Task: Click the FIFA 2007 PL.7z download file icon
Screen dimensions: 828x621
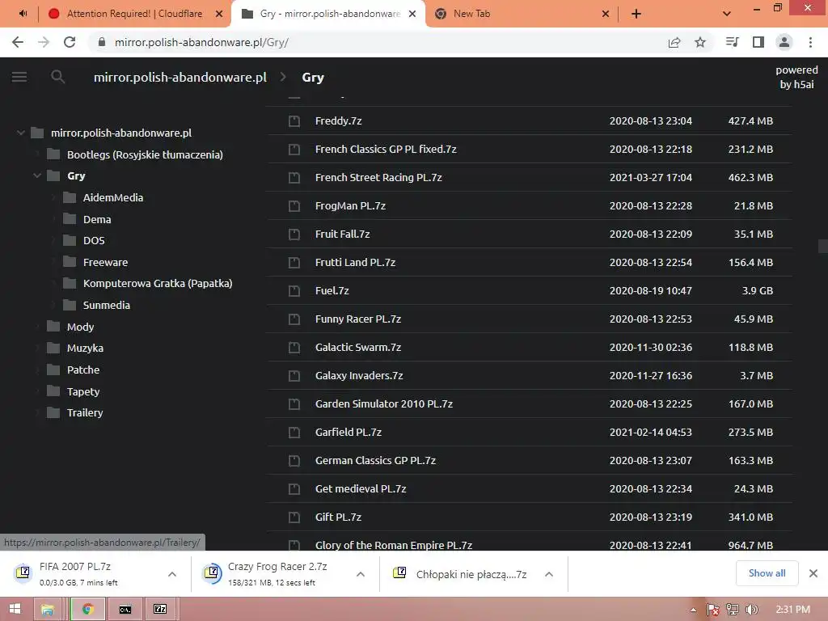Action: (23, 573)
